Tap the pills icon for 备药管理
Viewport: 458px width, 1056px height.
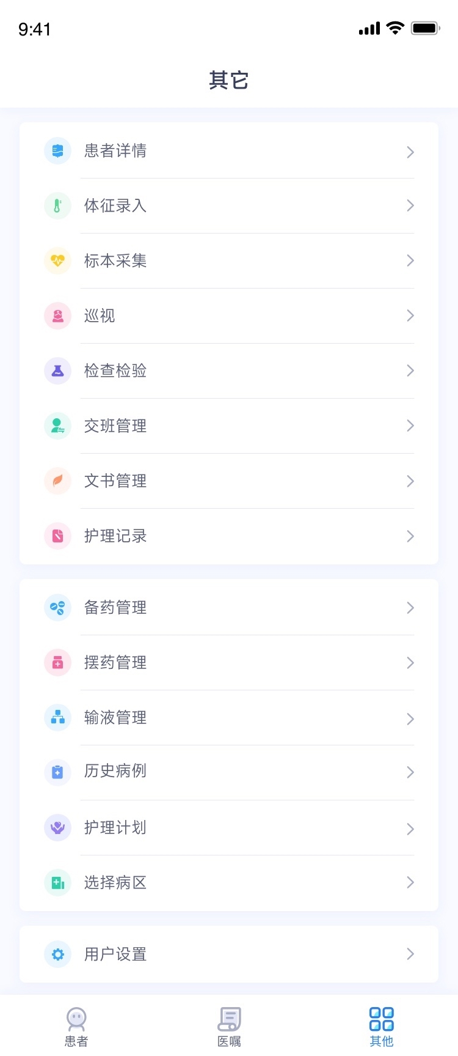point(58,608)
